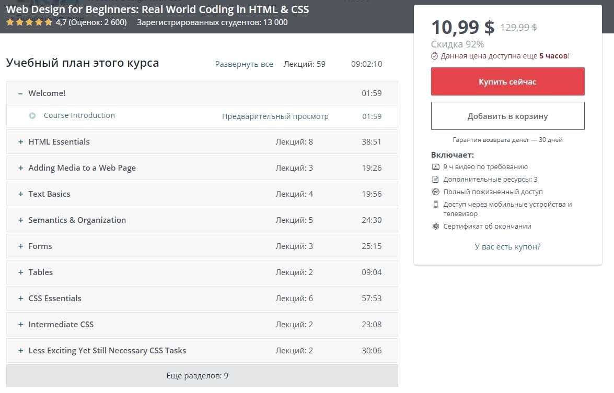This screenshot has height=393, width=614.
Task: Click the Развернуть все link
Action: [x=244, y=64]
